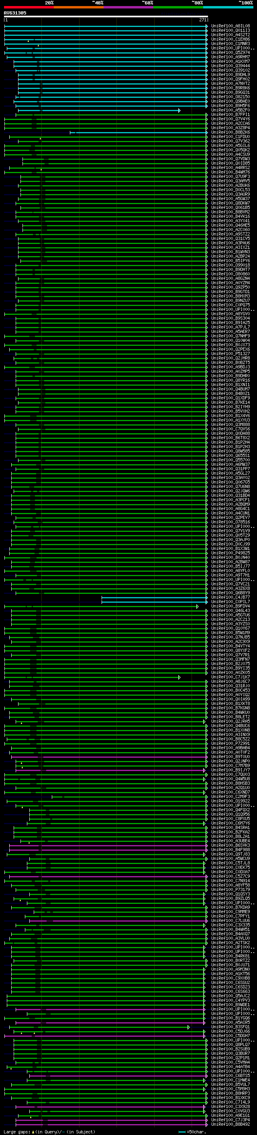257x1135 pixels.
Task: Select label UniRef100_B9WDE1
Action: coord(230,1005)
